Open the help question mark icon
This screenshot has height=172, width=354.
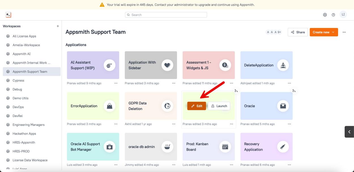333,15
